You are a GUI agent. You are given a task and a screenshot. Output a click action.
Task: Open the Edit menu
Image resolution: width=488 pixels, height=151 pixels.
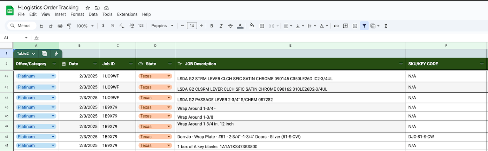(x=33, y=14)
